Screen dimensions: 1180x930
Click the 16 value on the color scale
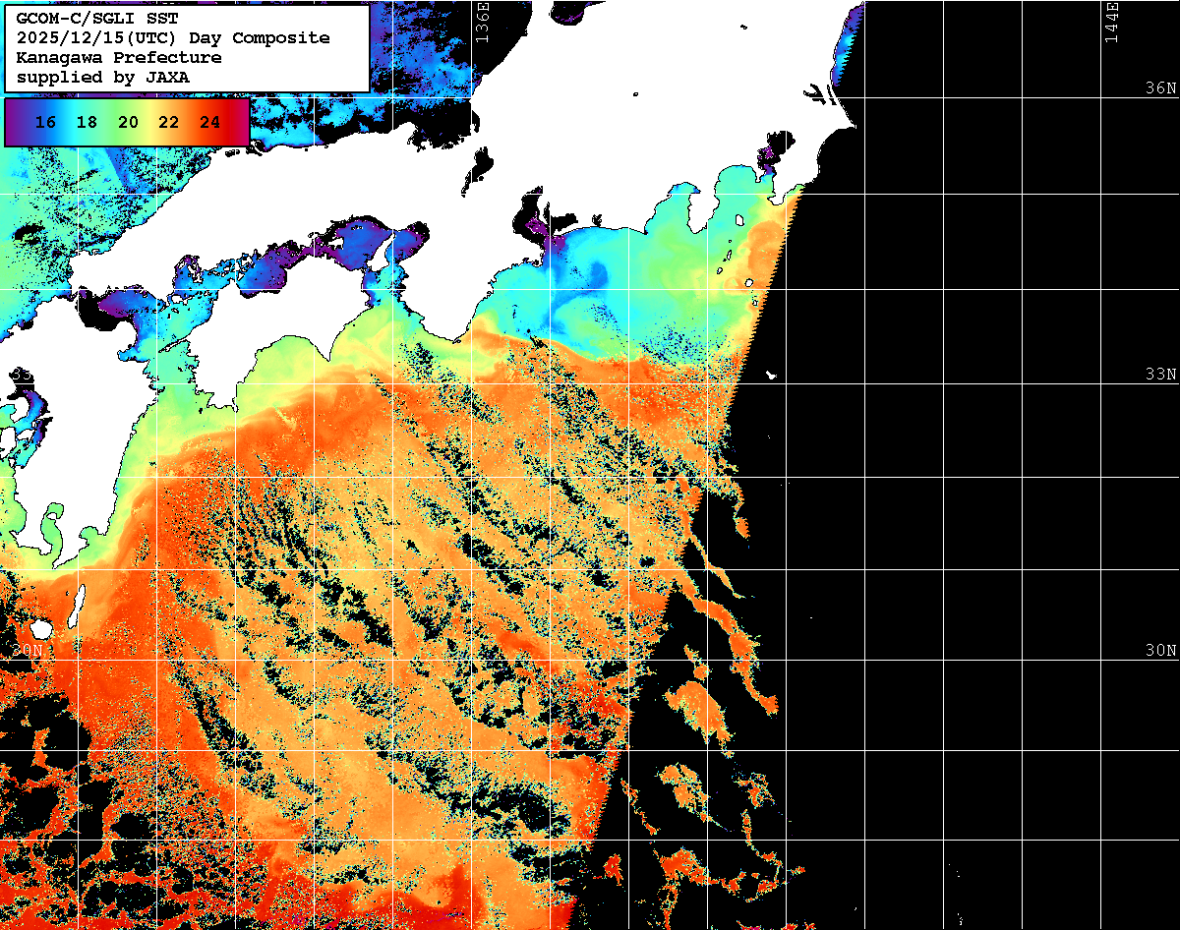44,123
